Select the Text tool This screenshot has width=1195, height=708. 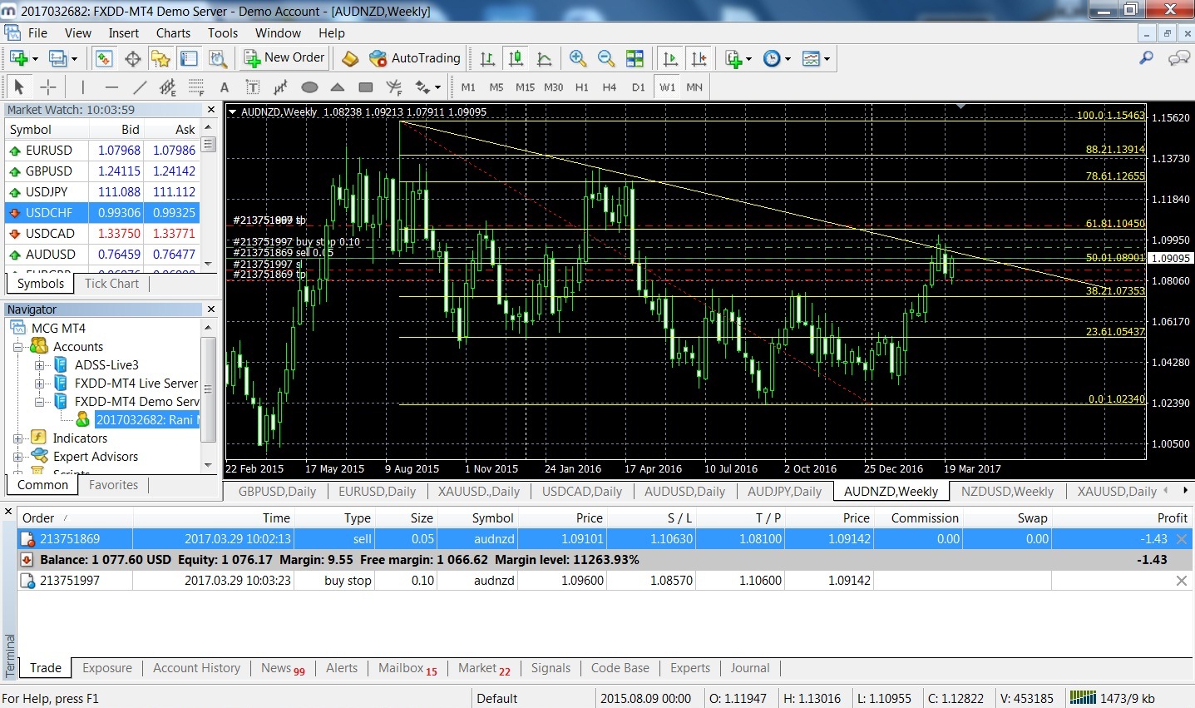pyautogui.click(x=225, y=87)
